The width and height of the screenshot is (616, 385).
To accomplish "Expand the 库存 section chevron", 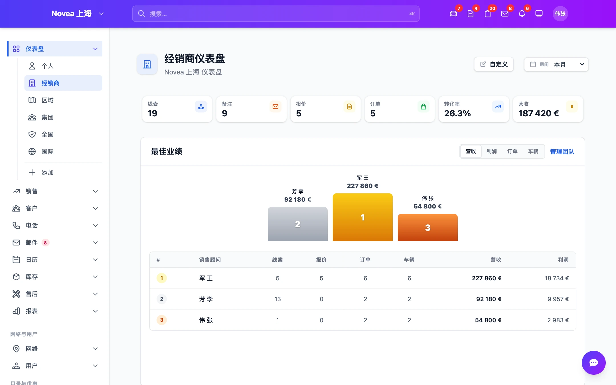I will click(x=95, y=277).
